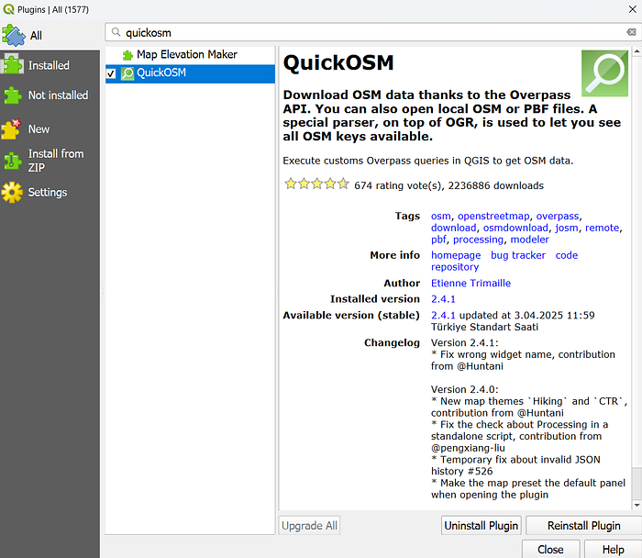Viewport: 642px width, 558px height.
Task: Switch to the Installed plugins tab
Action: [x=50, y=65]
